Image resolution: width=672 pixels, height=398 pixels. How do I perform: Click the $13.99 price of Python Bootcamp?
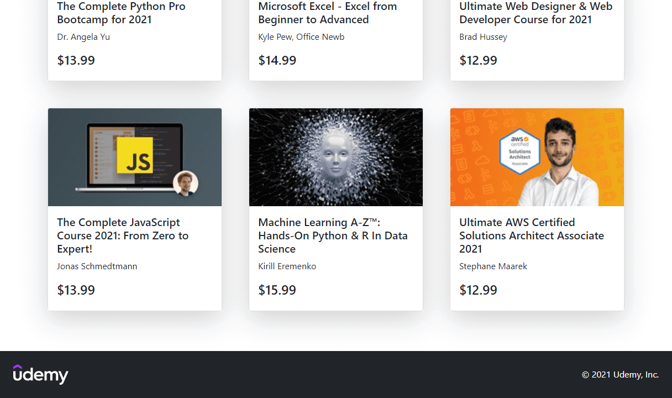(76, 60)
